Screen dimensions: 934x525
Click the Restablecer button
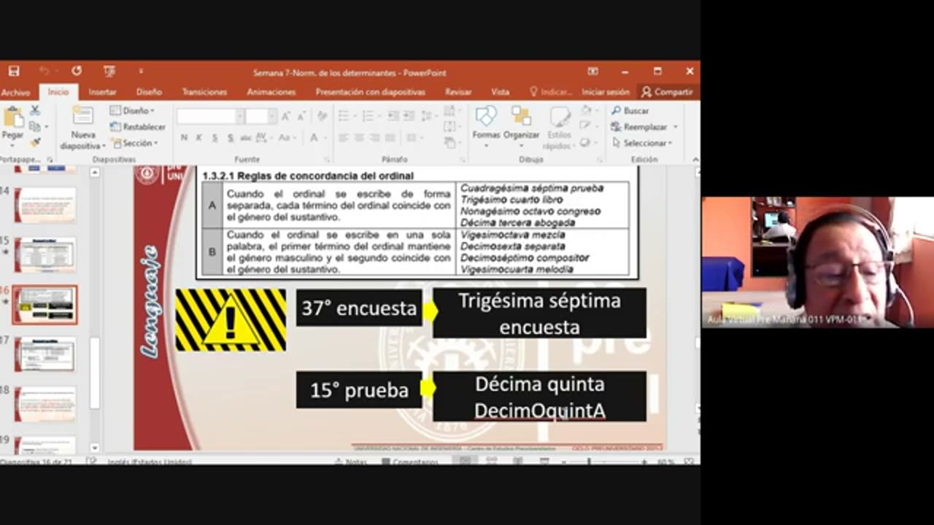(138, 127)
